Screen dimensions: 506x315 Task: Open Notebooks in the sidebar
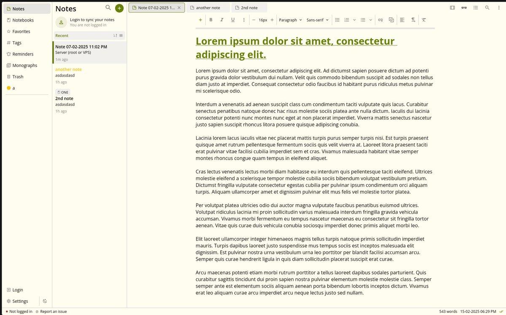point(27,20)
